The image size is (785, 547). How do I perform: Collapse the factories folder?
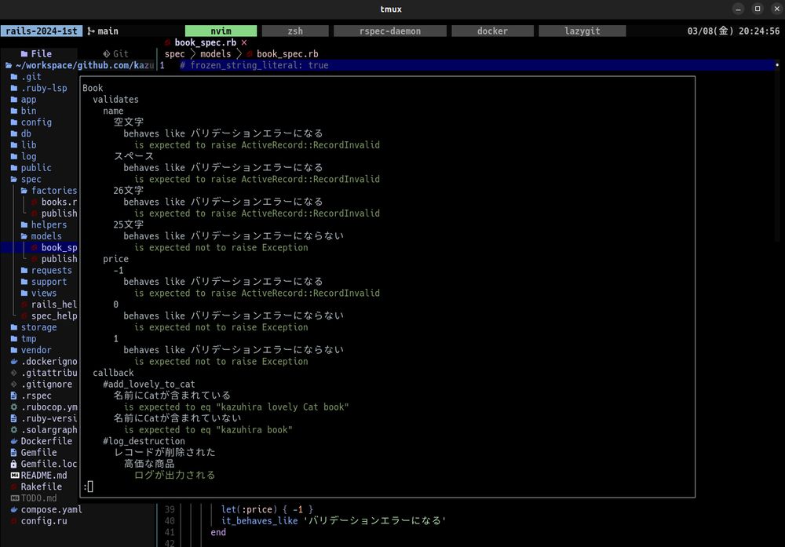tap(49, 191)
